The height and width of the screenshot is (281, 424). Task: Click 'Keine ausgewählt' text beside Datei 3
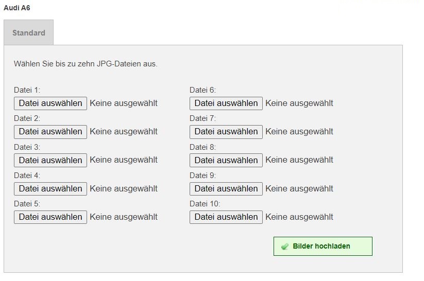[124, 160]
